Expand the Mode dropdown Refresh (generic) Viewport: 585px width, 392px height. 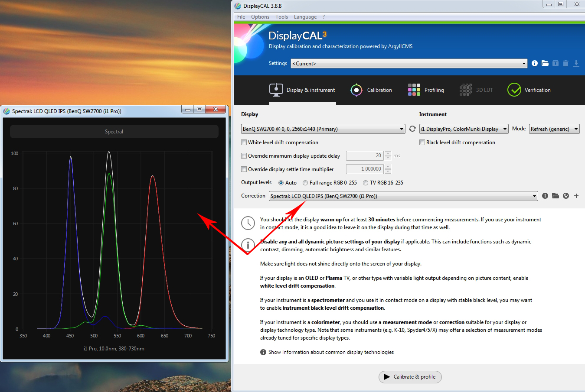click(576, 129)
